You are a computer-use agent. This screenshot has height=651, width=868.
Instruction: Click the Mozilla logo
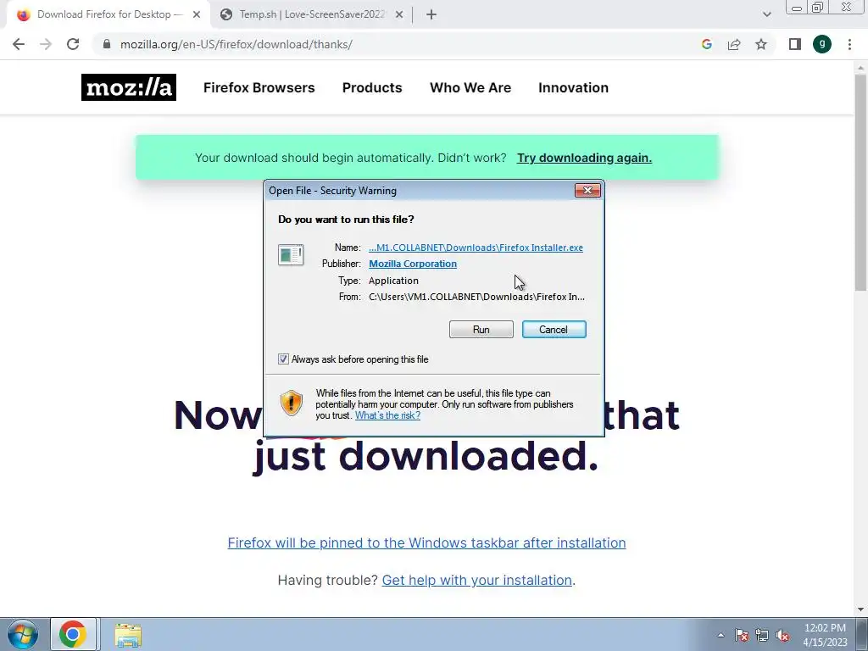[x=129, y=87]
